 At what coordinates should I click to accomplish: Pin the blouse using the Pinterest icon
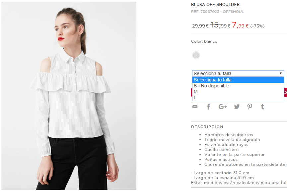click(250, 107)
